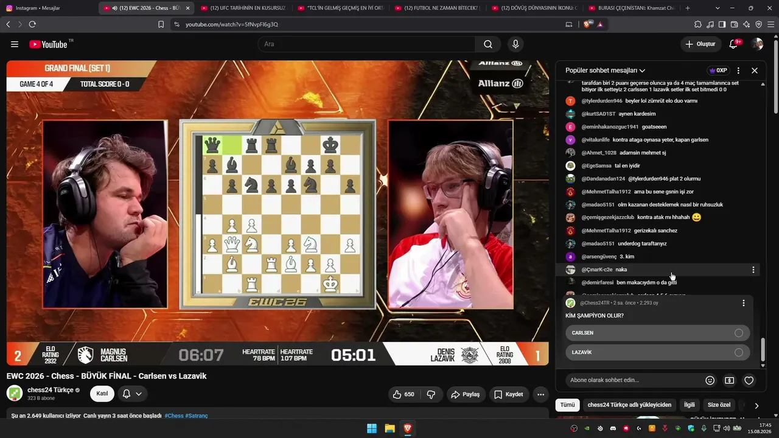The image size is (779, 438).
Task: Open the account avatar menu
Action: 757,44
